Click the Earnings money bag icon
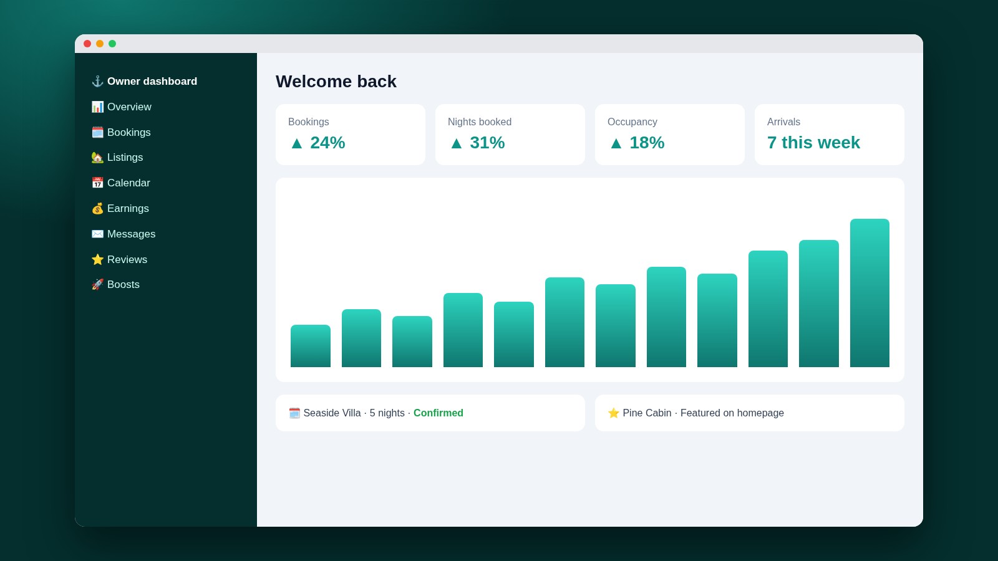 pos(97,208)
